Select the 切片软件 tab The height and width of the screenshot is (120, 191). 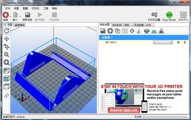click(x=117, y=25)
